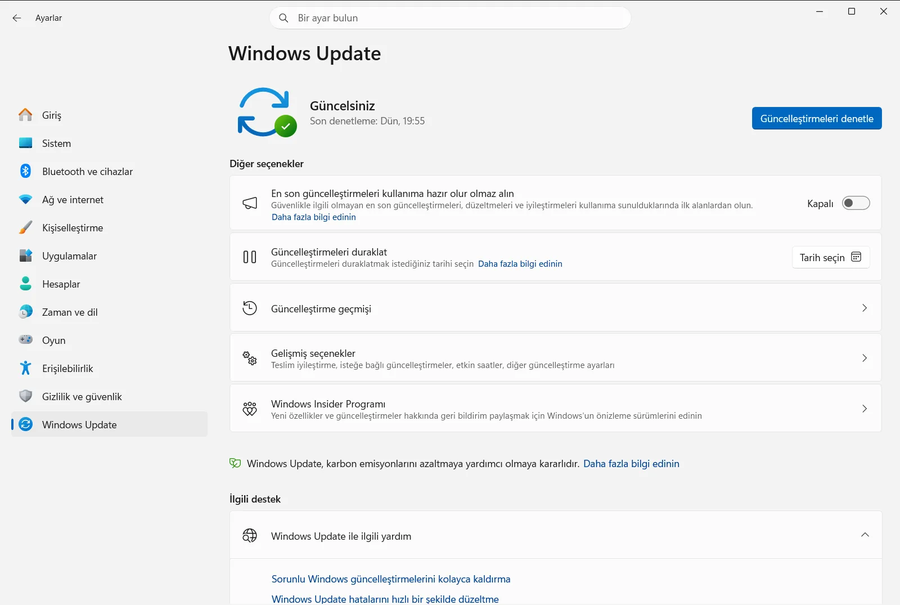900x605 pixels.
Task: Click the Güncelsiniz status text
Action: point(343,106)
